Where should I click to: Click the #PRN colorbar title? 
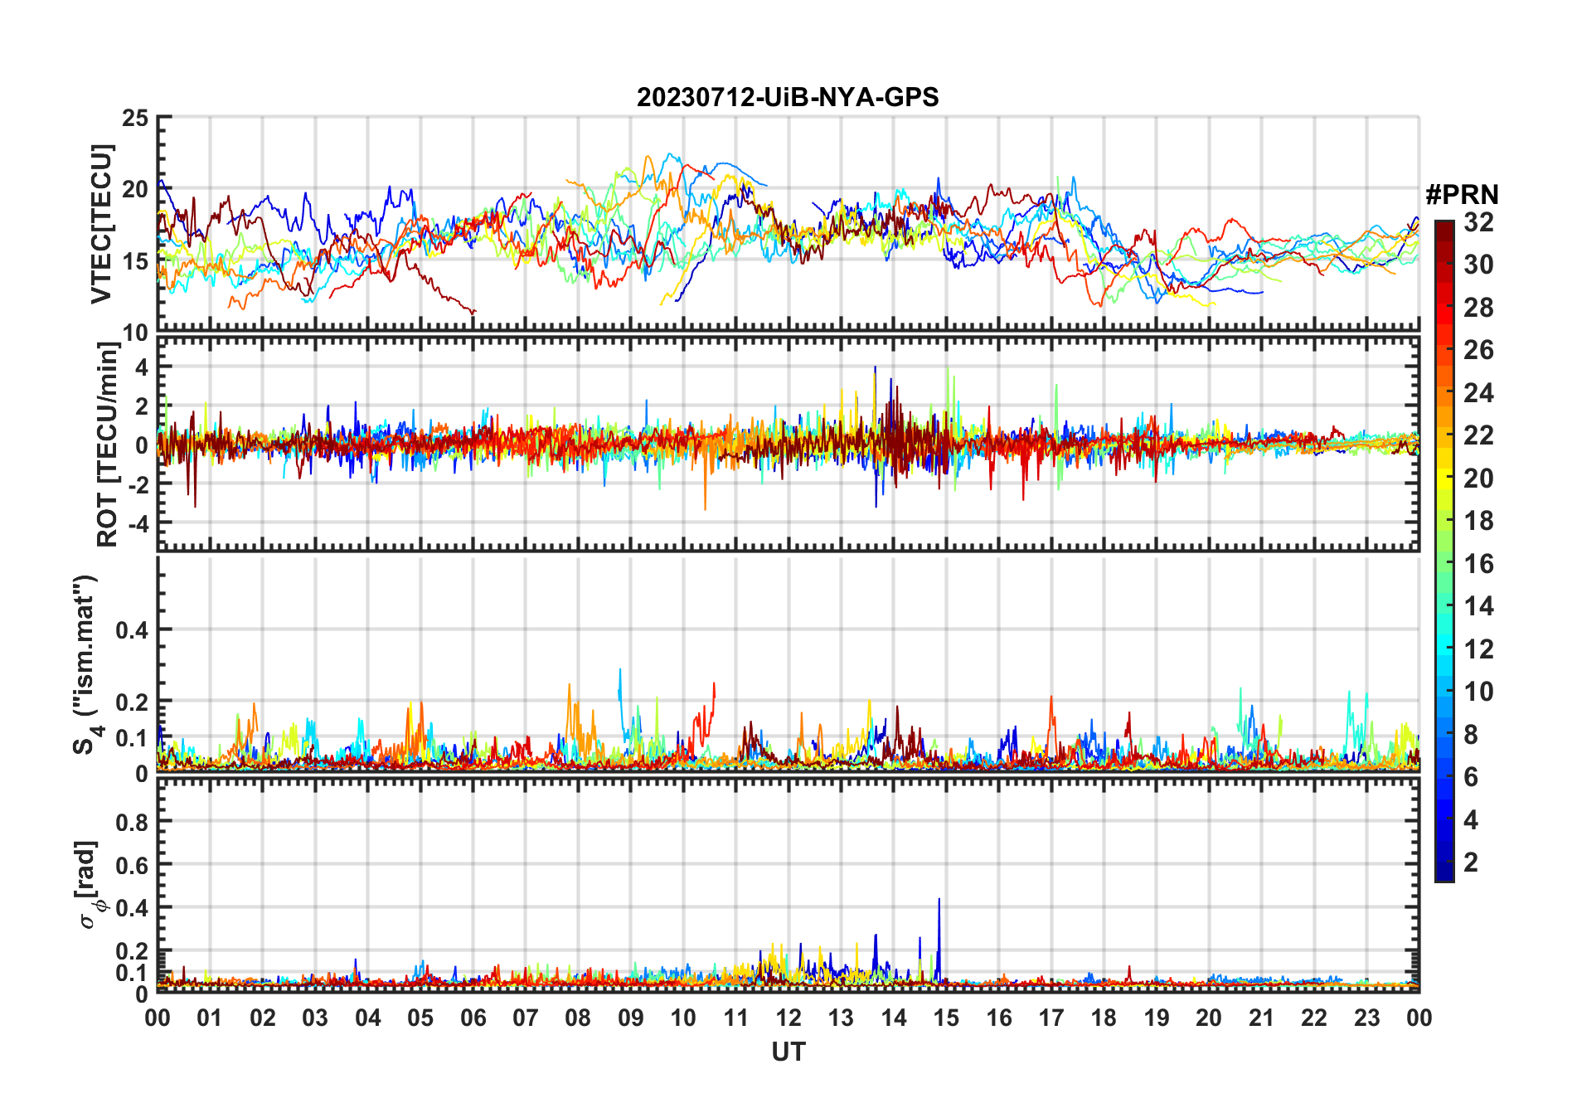point(1462,194)
